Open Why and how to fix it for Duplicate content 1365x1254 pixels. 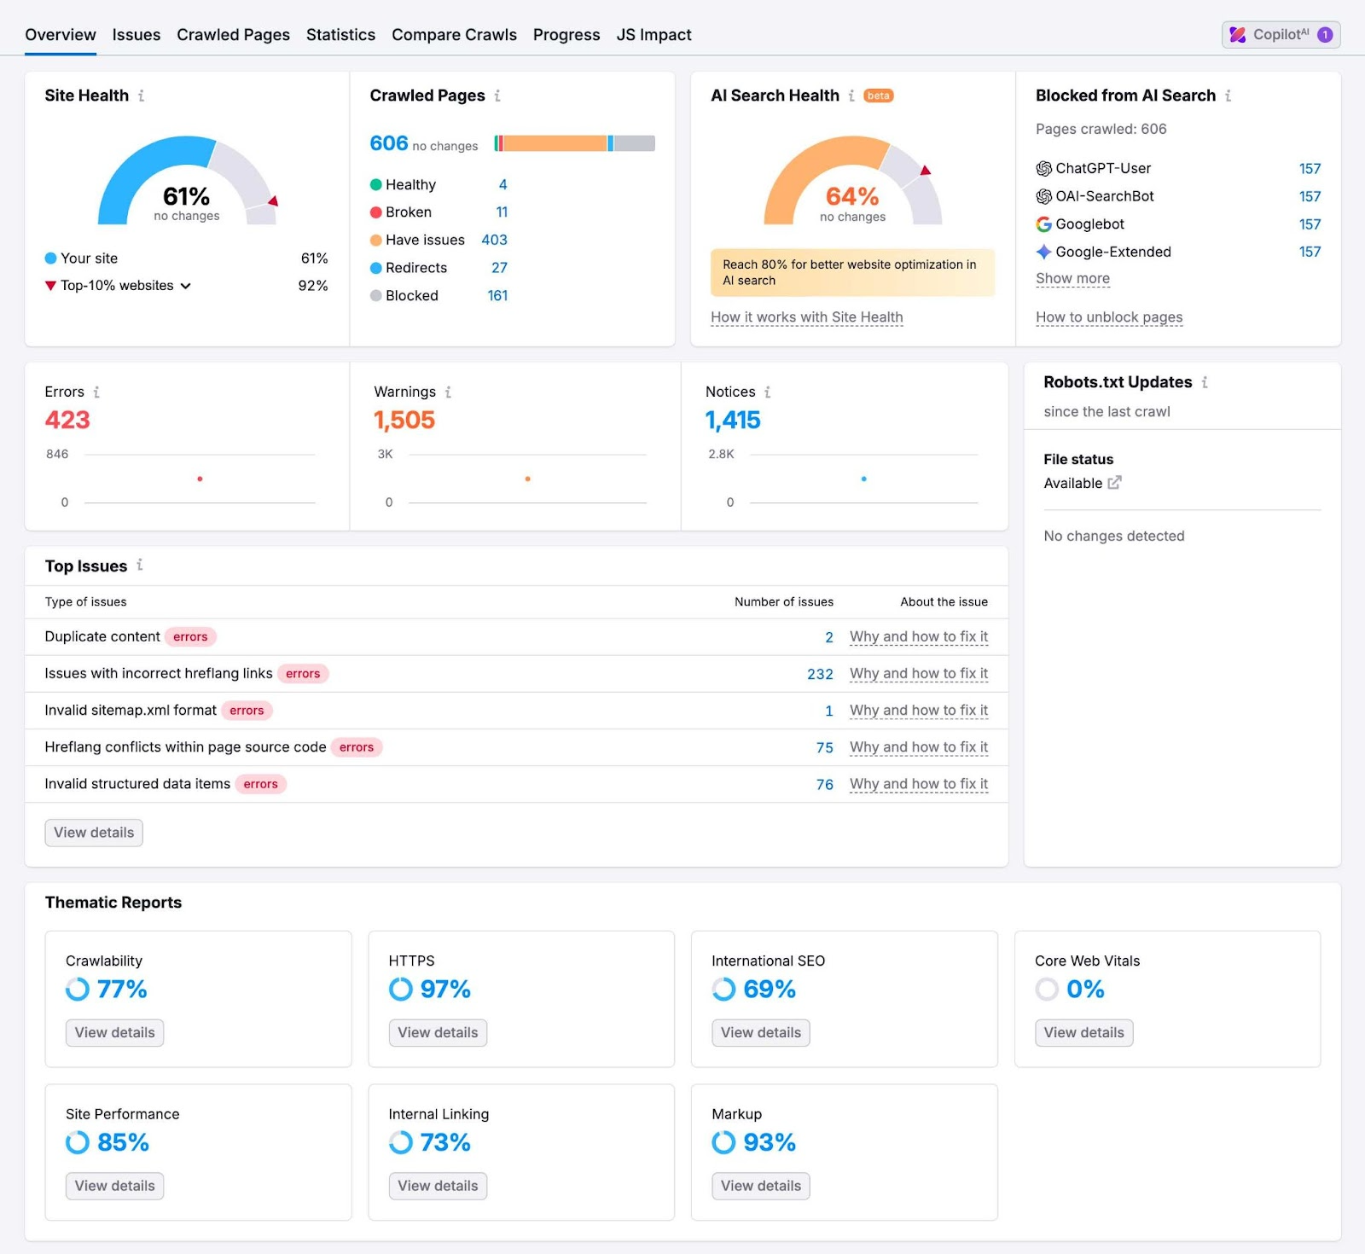(918, 636)
